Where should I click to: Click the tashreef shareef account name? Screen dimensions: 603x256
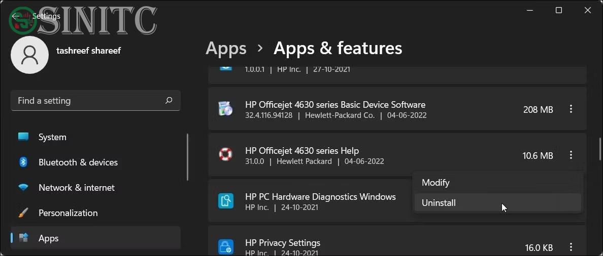pos(88,51)
